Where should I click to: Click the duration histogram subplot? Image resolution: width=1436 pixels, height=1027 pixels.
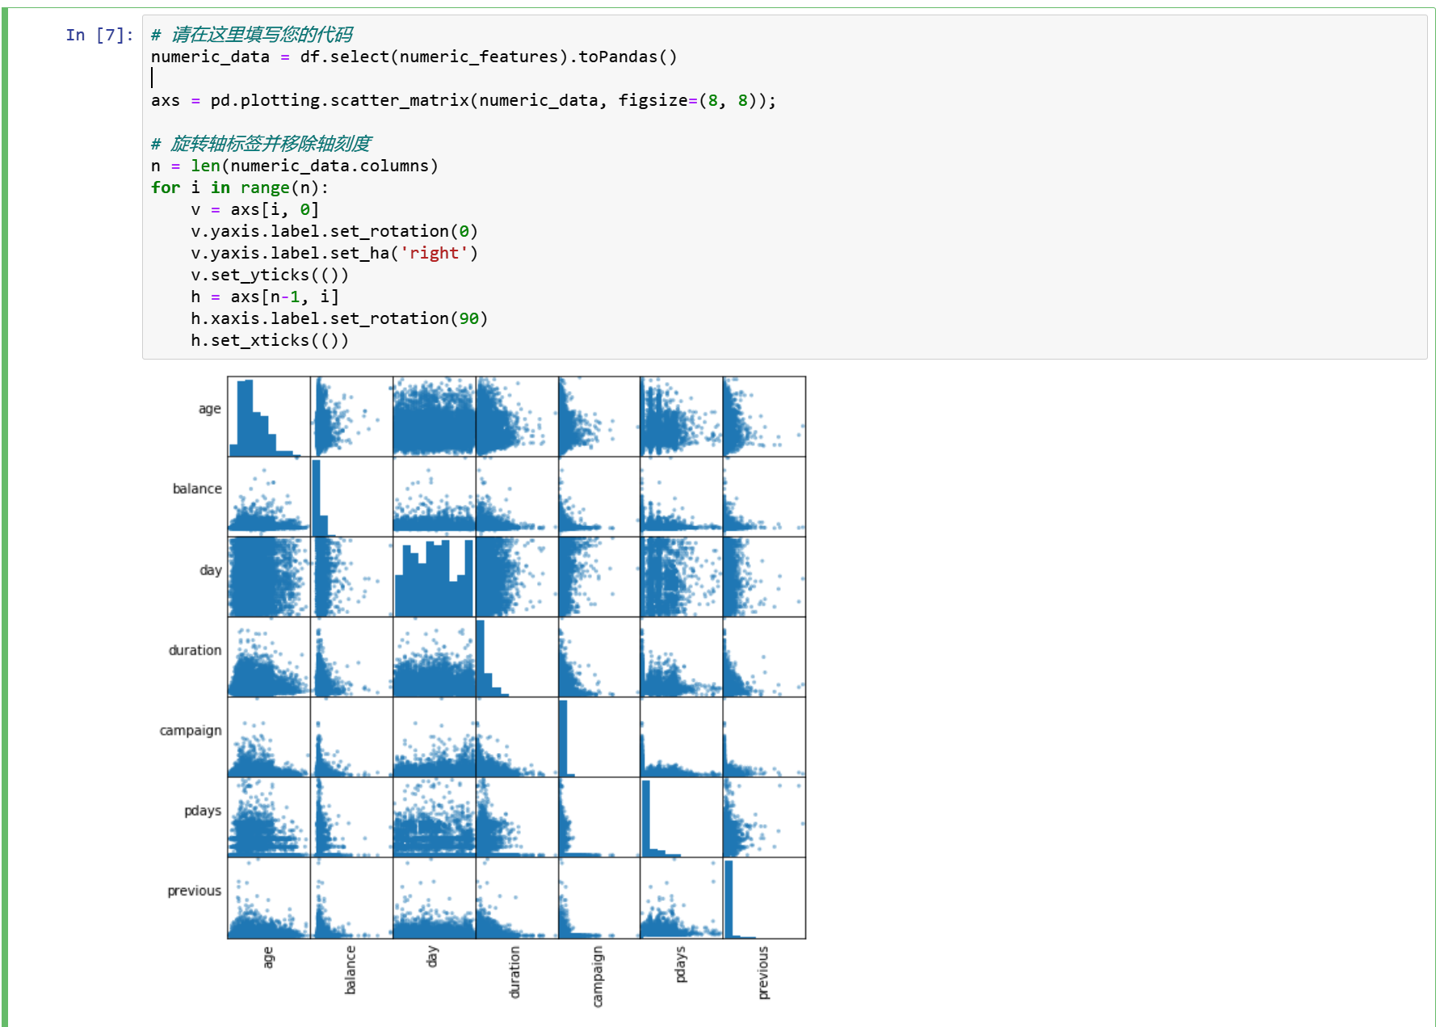[517, 657]
